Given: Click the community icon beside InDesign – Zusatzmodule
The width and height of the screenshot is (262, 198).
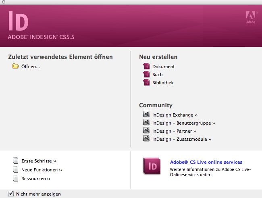Looking at the screenshot, I should (146, 138).
